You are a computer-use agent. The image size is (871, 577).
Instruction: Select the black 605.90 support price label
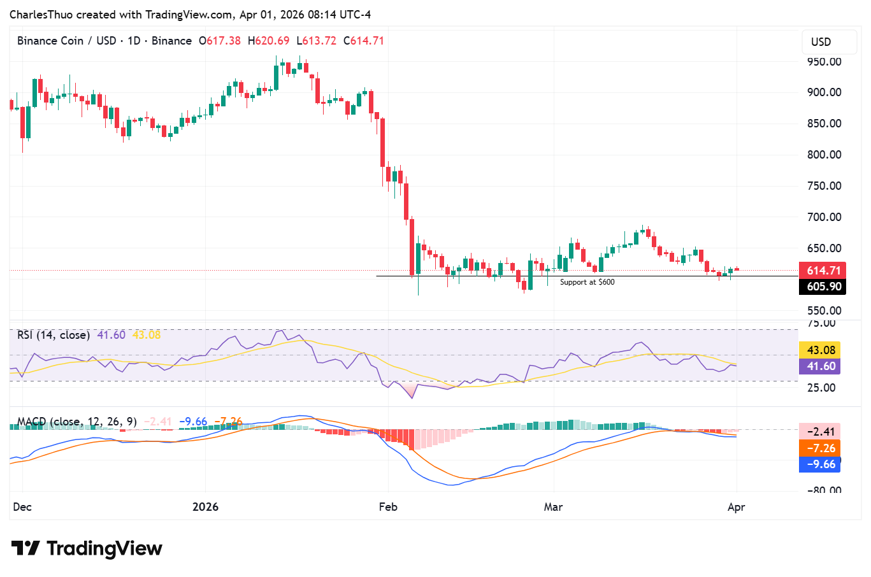(823, 287)
